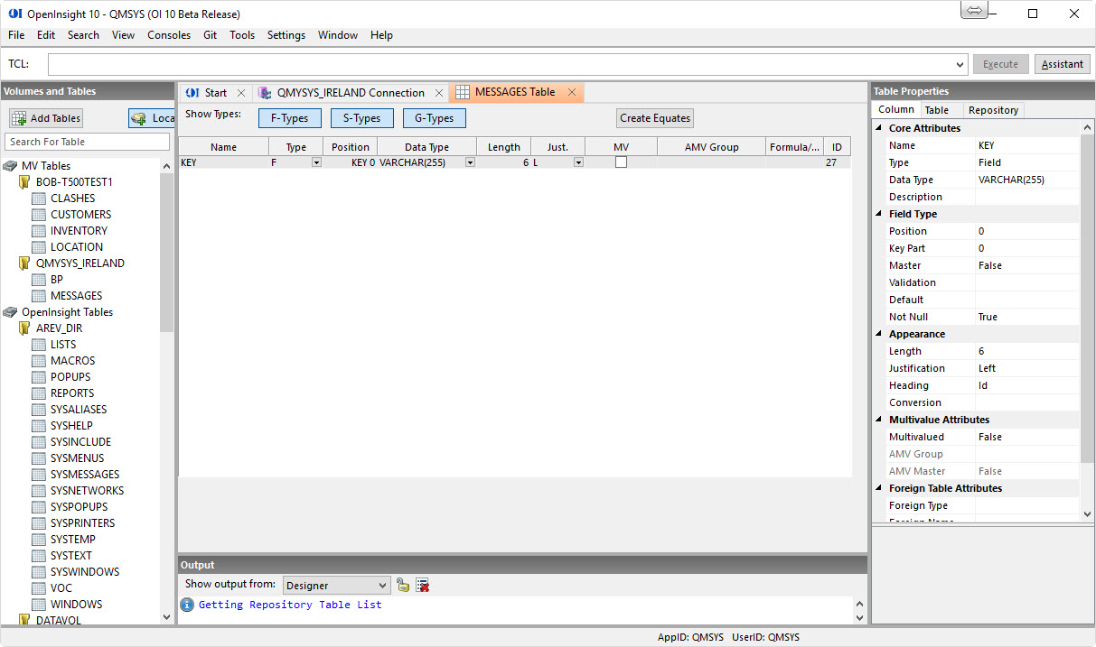
Task: Select the Table tab in Table Properties
Action: [x=936, y=110]
